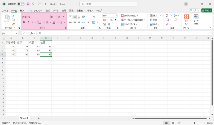Click the コメント comments button
The height and width of the screenshot is (125, 214).
(x=195, y=10)
